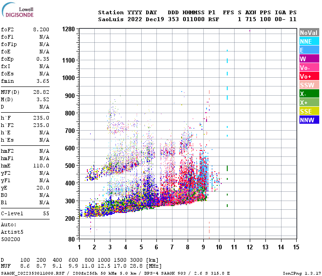
Task: Click the B1 parameter label
Action: [4, 203]
